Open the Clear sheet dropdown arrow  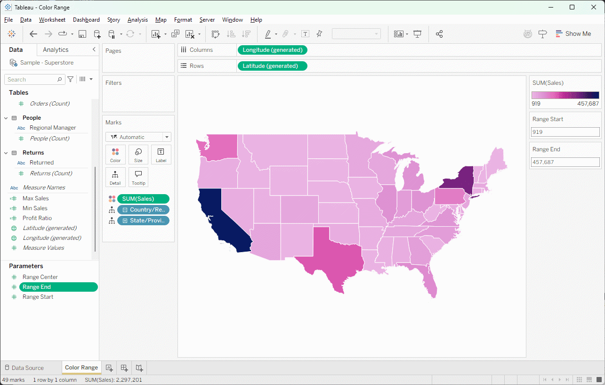coord(199,34)
